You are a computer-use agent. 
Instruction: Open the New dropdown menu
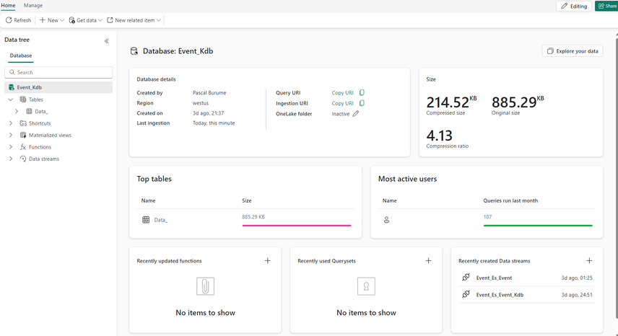[x=52, y=20]
